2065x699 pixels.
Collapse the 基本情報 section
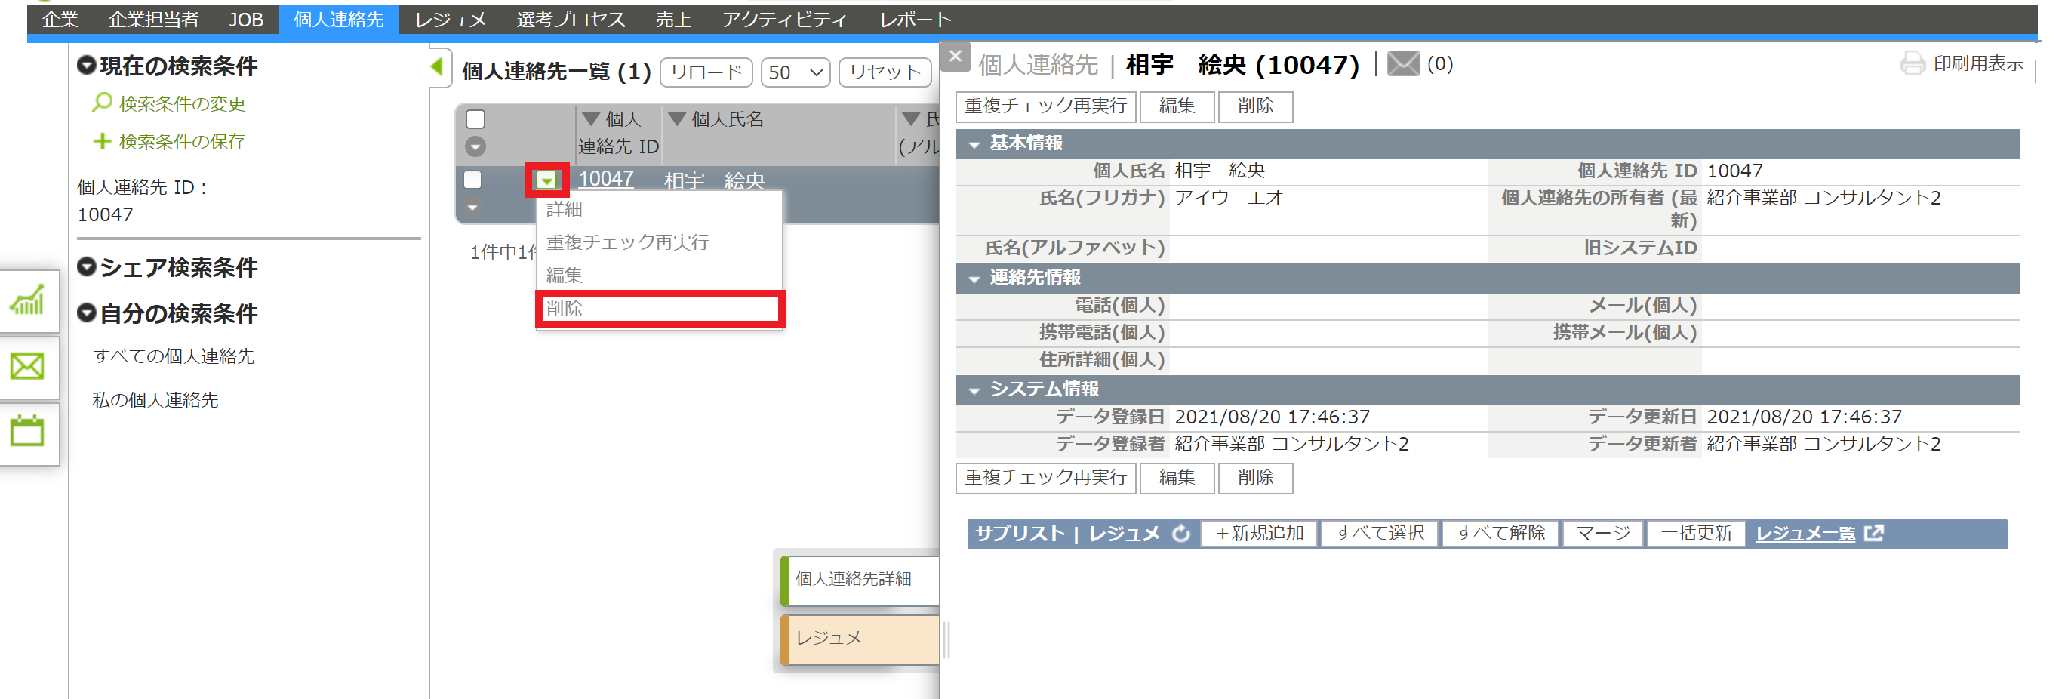(x=974, y=144)
